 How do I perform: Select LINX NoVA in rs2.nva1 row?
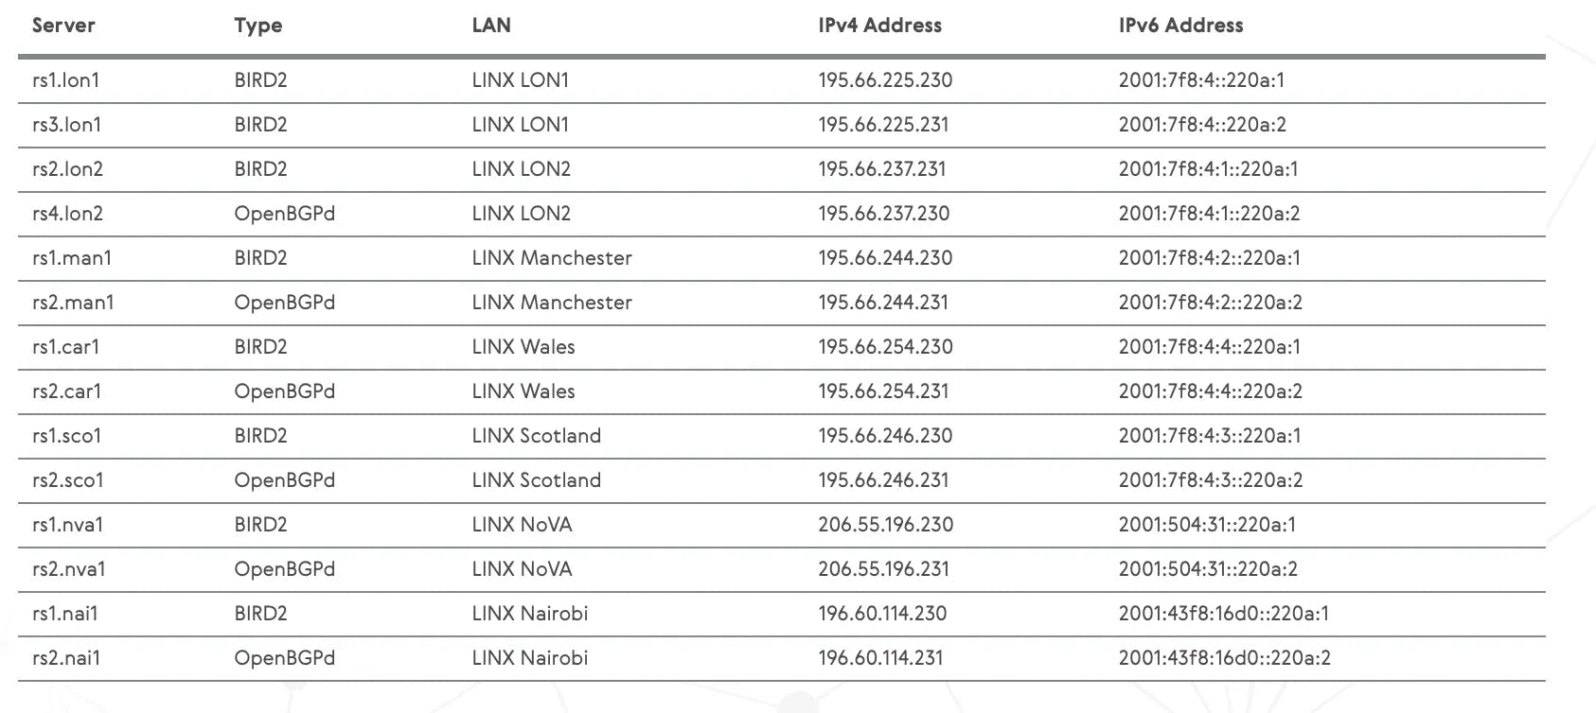pyautogui.click(x=522, y=569)
